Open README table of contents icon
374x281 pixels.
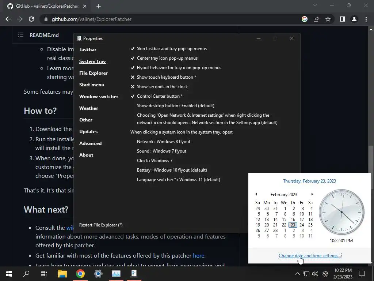21,35
